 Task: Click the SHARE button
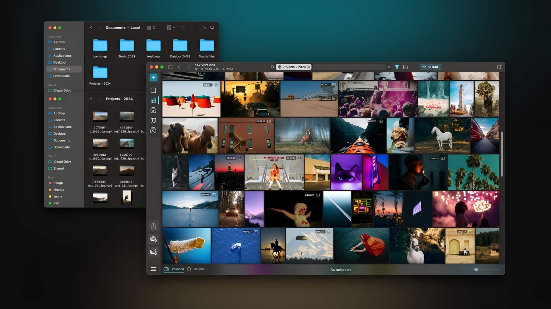pos(430,67)
